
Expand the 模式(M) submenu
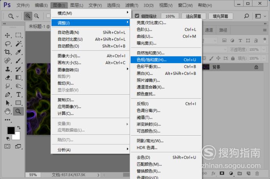[x=91, y=13]
